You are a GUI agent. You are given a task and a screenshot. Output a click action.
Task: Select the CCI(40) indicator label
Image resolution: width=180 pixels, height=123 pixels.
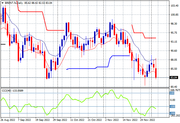[7, 91]
